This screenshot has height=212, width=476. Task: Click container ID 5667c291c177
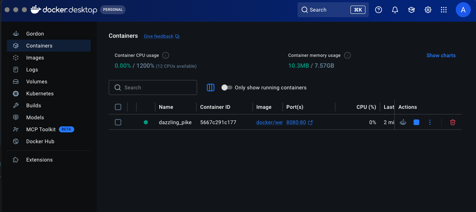tap(218, 122)
